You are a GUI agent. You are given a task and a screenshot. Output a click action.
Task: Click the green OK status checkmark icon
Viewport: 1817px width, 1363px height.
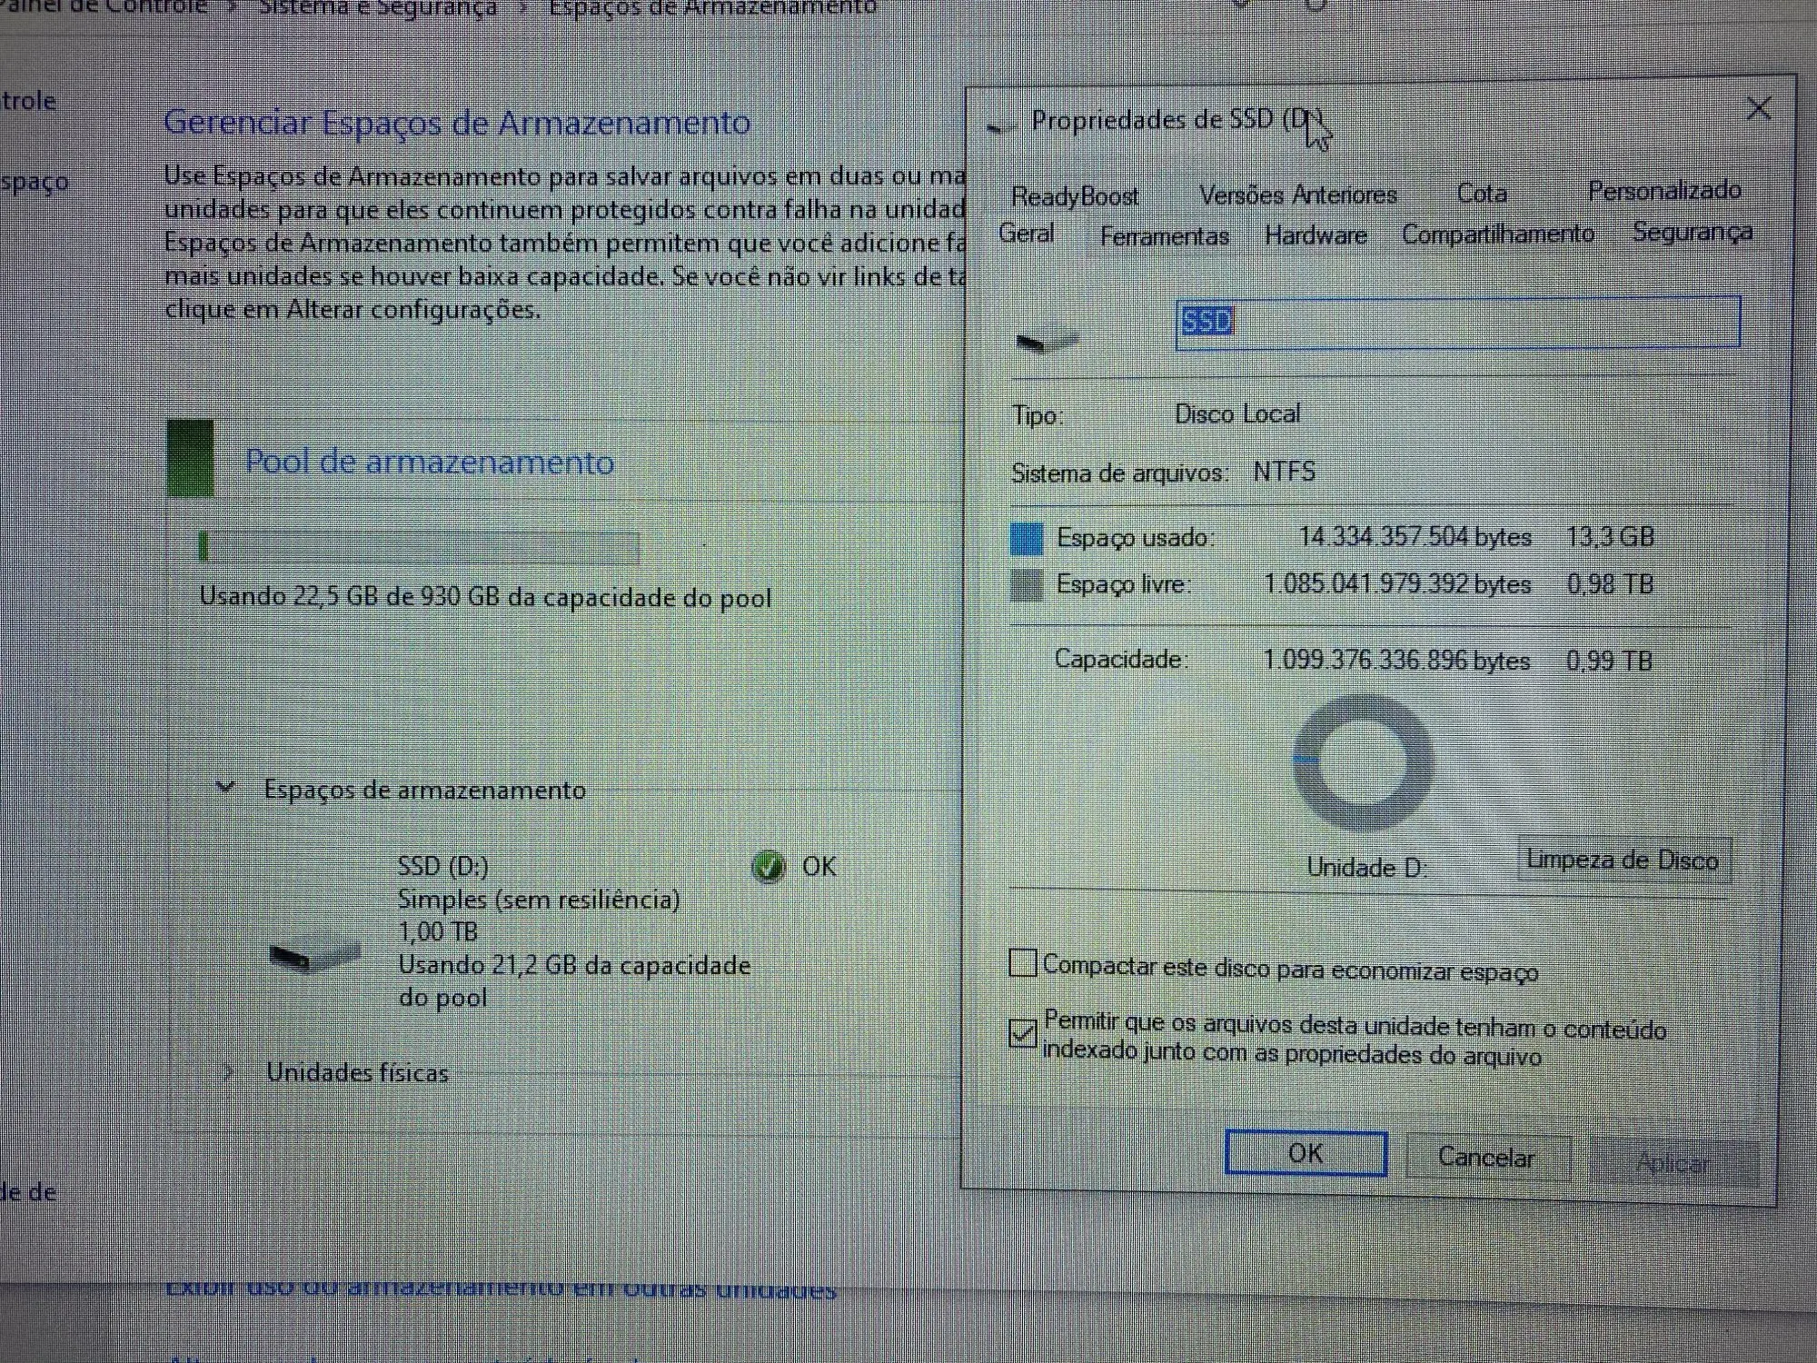click(x=769, y=866)
